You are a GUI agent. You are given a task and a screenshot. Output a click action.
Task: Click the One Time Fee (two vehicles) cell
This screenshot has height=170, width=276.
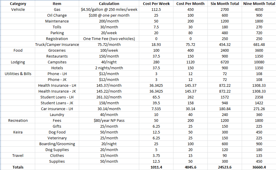point(109,39)
